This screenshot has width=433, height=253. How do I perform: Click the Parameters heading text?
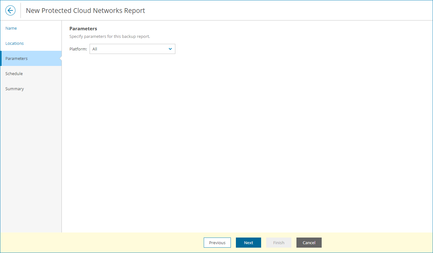pos(83,28)
